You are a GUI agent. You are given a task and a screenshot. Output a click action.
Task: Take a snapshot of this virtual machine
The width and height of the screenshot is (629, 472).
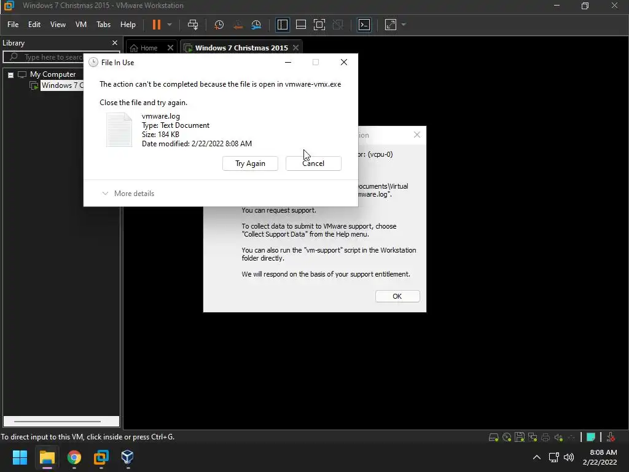pyautogui.click(x=219, y=25)
